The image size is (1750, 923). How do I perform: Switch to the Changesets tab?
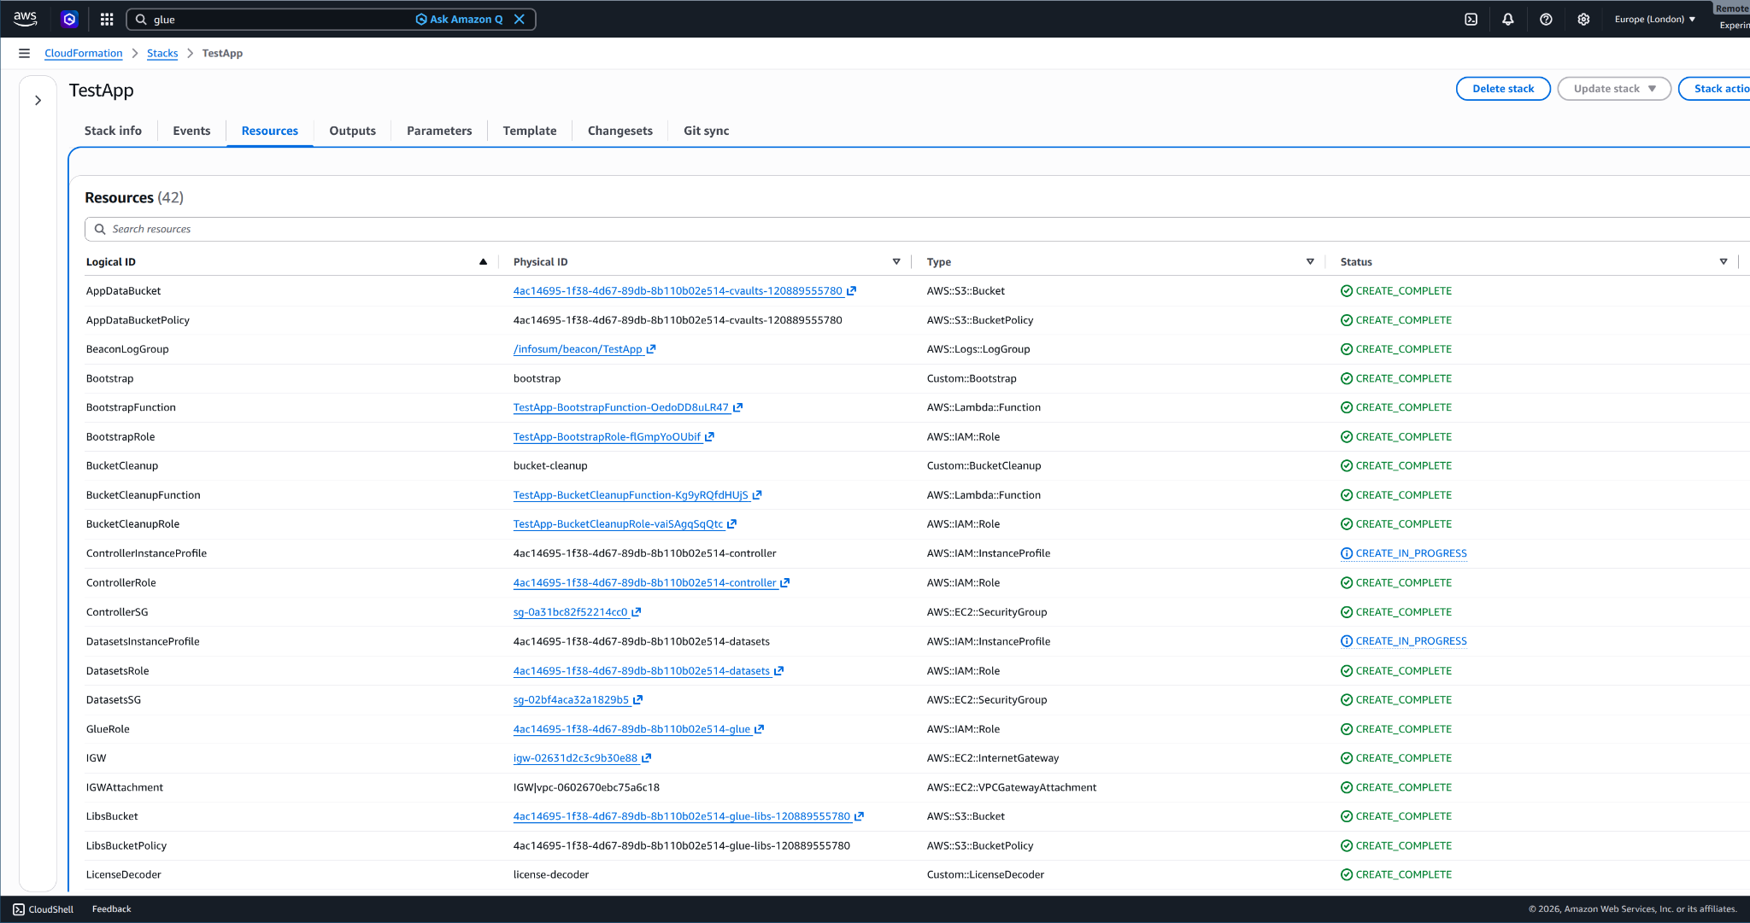[x=620, y=131]
